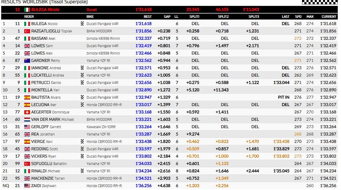Screen dimensions: 341x190
Task: Click the Spanish flag beside LECUONA Iker
Action: [27, 105]
